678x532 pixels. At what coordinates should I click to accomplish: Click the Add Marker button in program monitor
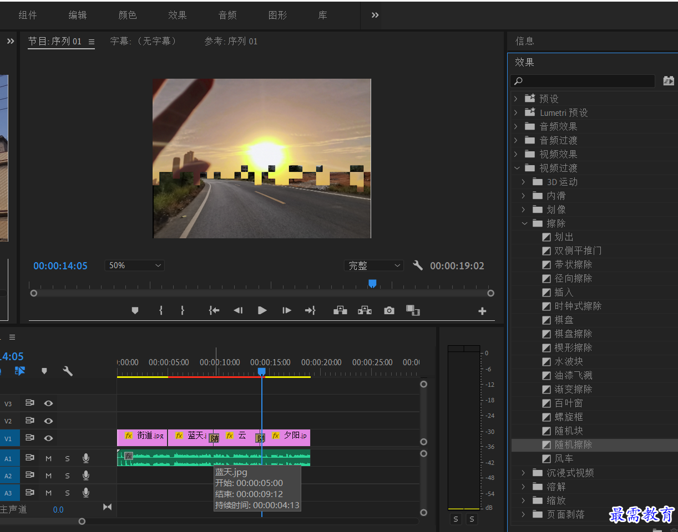coord(135,310)
